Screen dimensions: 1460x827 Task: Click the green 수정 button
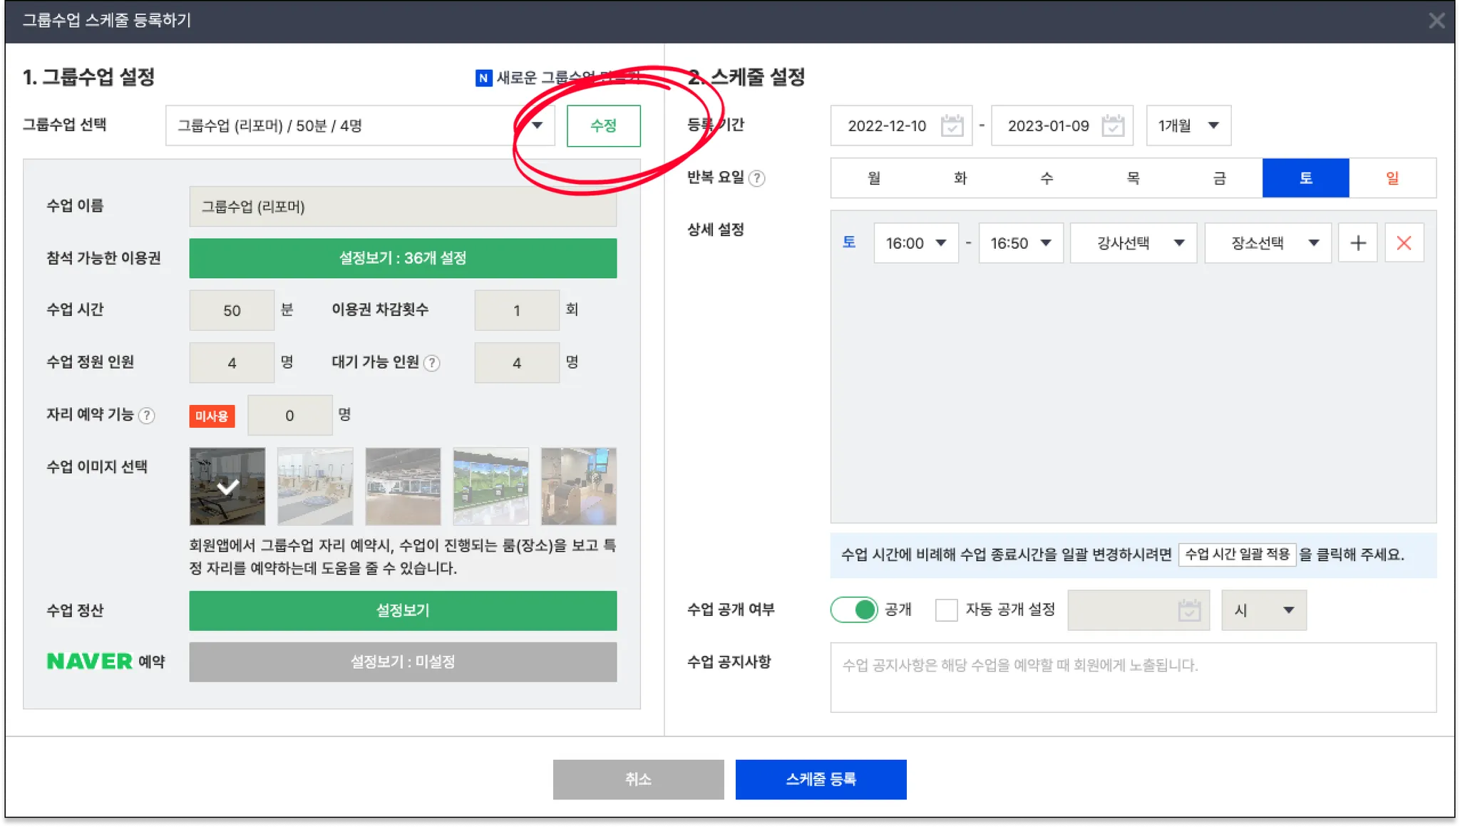click(603, 125)
